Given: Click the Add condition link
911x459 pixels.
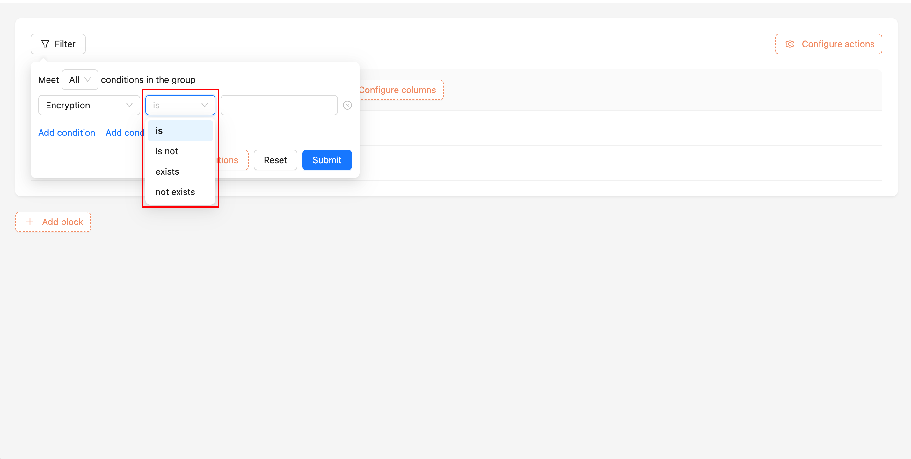Looking at the screenshot, I should coord(67,133).
